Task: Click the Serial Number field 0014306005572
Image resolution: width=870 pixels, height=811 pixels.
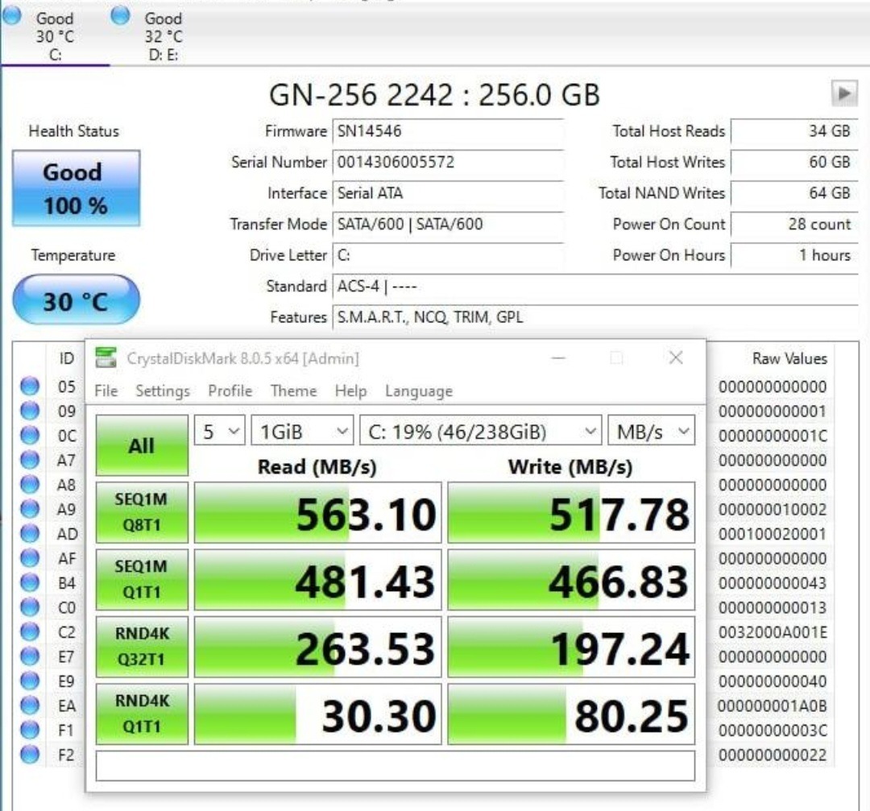Action: [449, 163]
